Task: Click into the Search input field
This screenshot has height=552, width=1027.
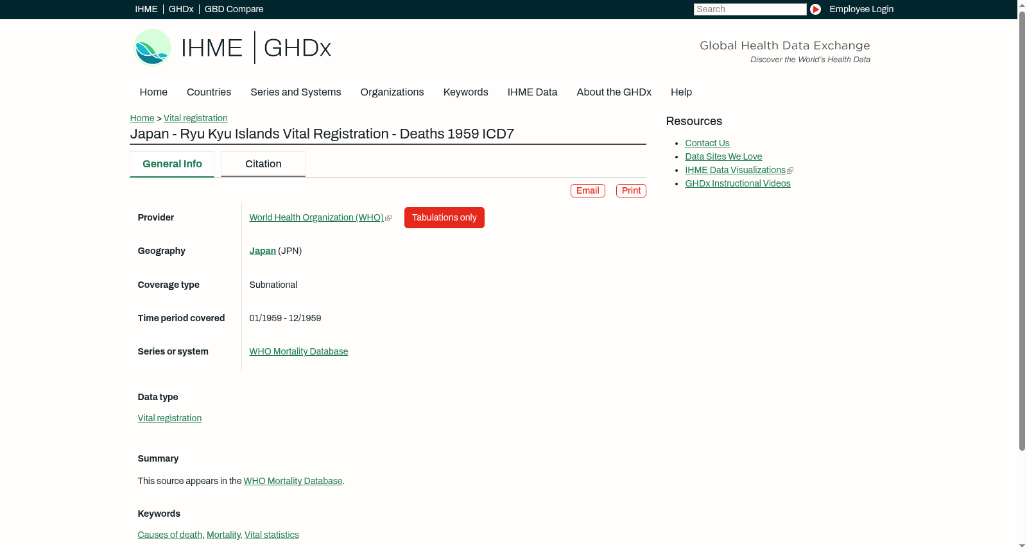Action: coord(750,9)
